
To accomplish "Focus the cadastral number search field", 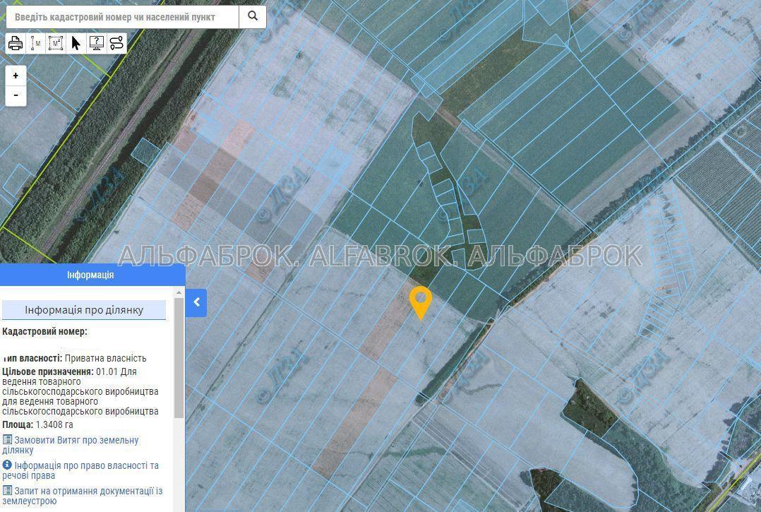I will coord(122,17).
